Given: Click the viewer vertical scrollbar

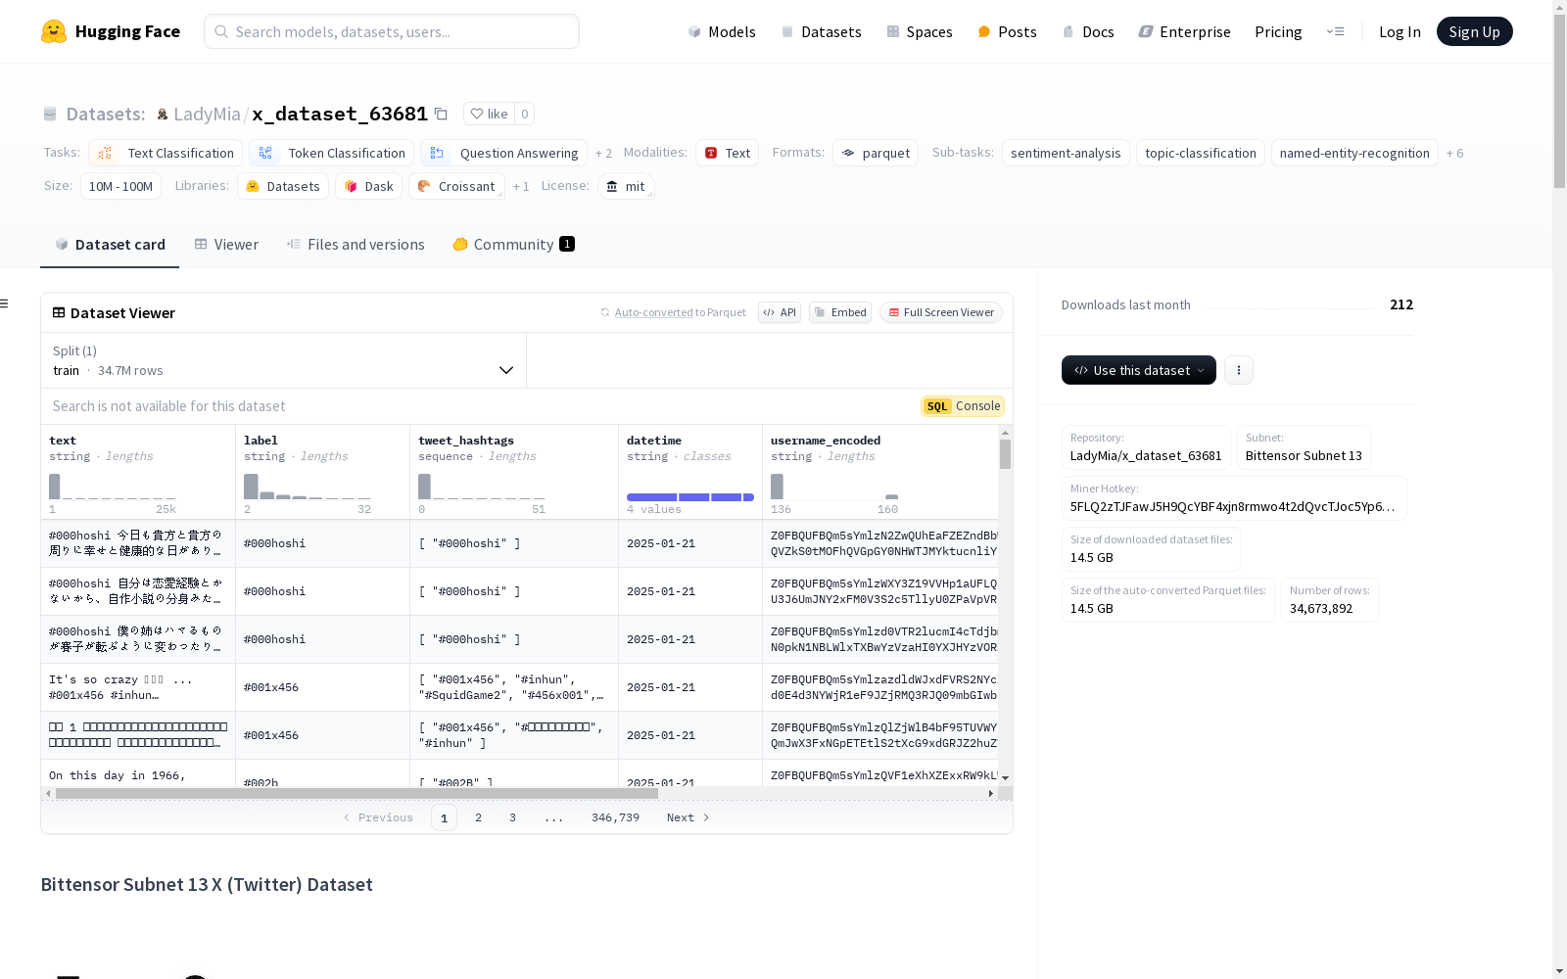Looking at the screenshot, I should pos(1005,454).
